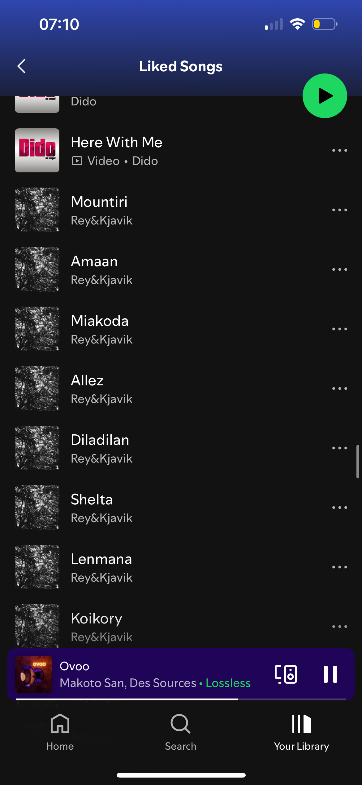Expand options for Shelta
362x785 pixels.
click(x=339, y=508)
